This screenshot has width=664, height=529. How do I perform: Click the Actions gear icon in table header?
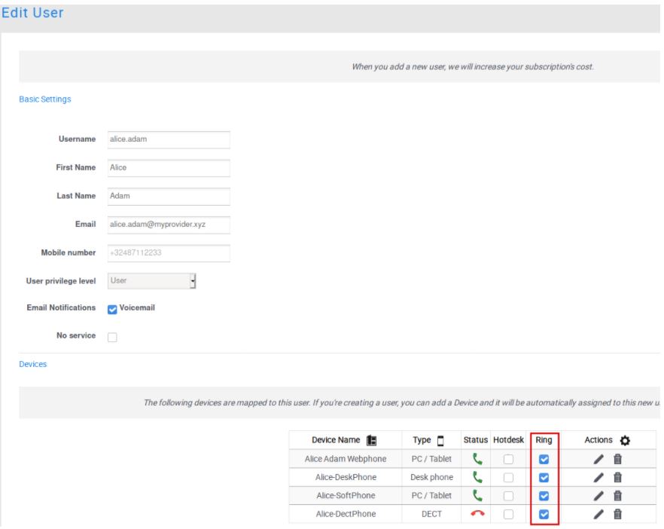point(624,440)
